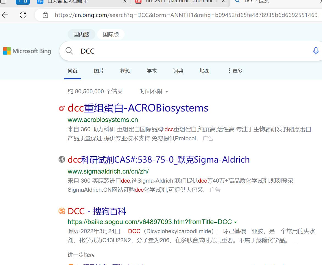The height and width of the screenshot is (265, 322).
Task: Open the 时间不限 time filter dropdown
Action: pos(154,91)
